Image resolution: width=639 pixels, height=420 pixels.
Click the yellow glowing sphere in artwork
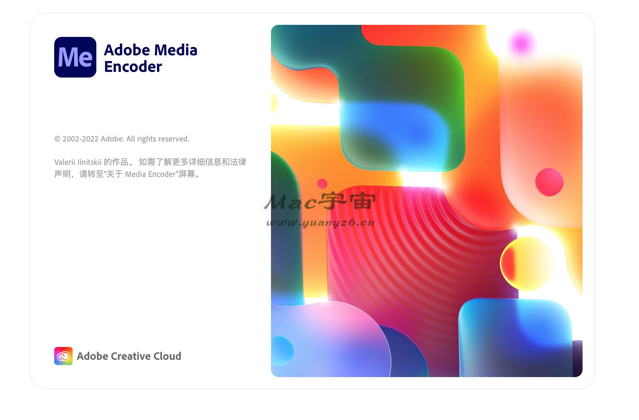point(527,263)
